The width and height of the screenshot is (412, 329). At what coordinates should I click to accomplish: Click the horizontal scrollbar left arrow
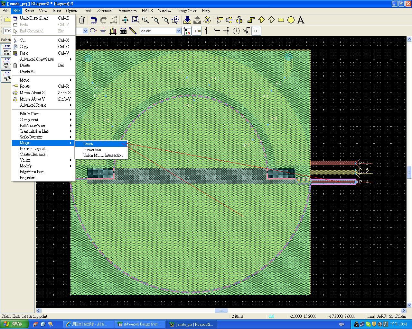39,310
